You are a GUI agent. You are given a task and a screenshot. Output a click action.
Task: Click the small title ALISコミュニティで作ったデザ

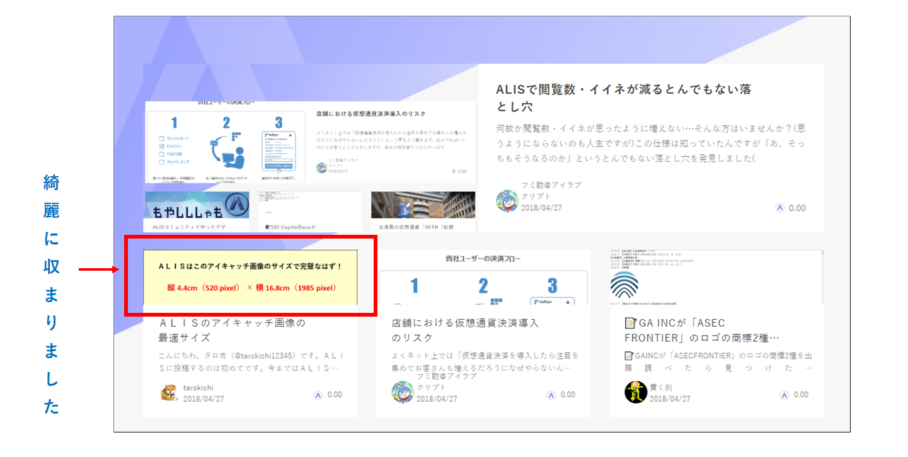[x=189, y=227]
